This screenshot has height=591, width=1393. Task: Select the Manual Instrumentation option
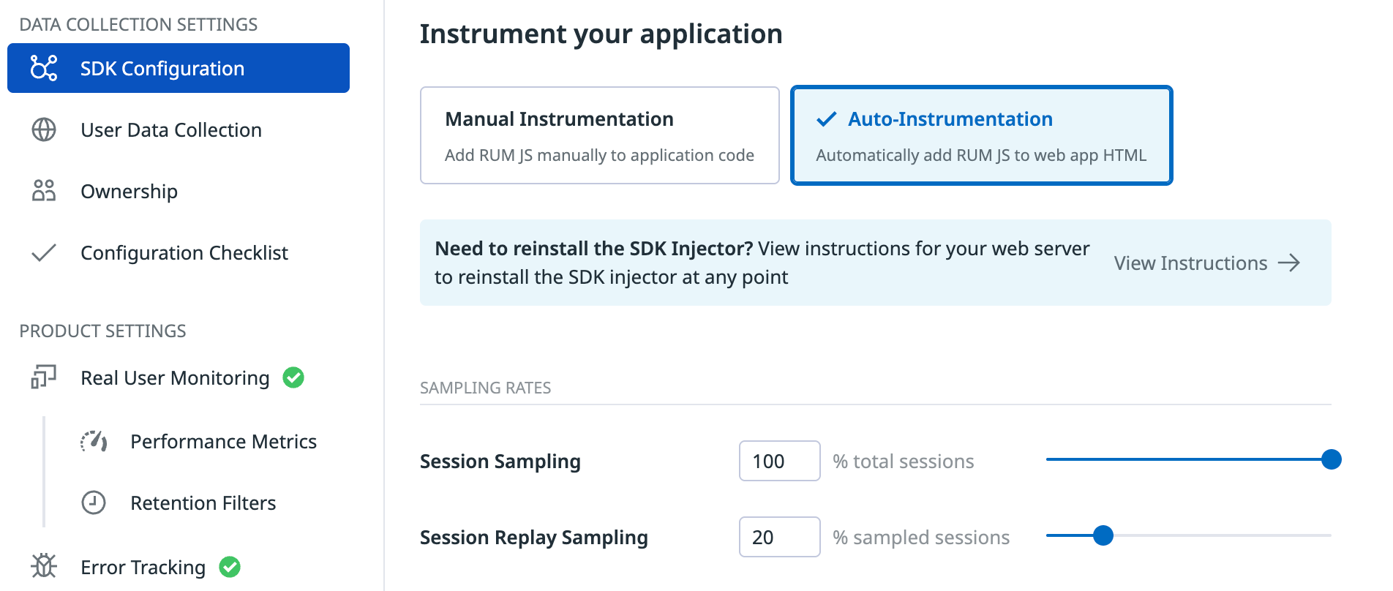[x=599, y=135]
